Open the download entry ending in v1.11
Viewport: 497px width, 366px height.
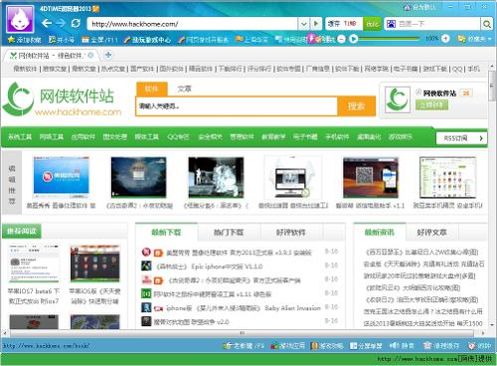click(x=213, y=294)
